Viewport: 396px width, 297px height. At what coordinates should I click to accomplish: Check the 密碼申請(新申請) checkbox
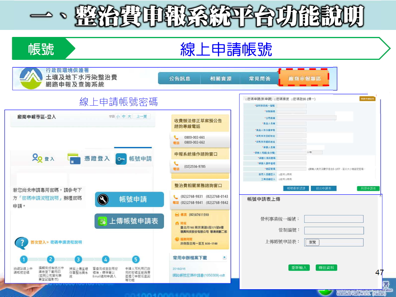point(246,99)
